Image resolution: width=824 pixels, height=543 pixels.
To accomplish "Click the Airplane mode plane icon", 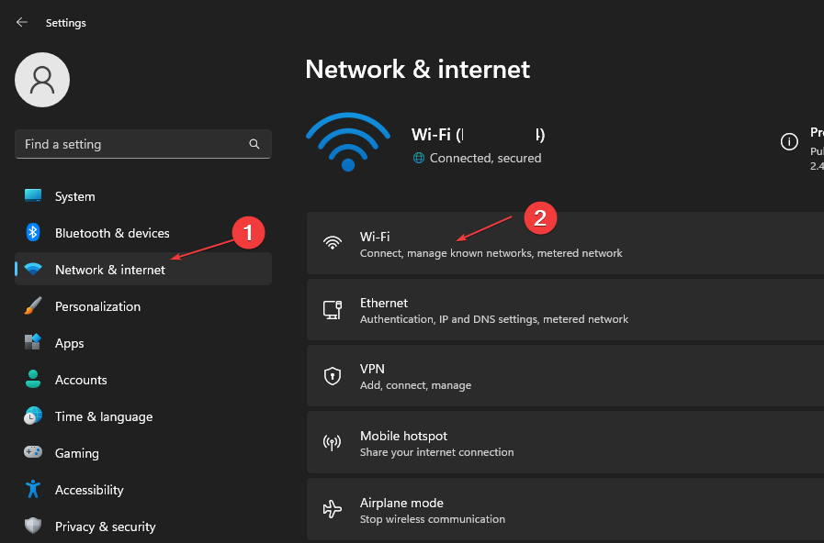I will click(333, 509).
